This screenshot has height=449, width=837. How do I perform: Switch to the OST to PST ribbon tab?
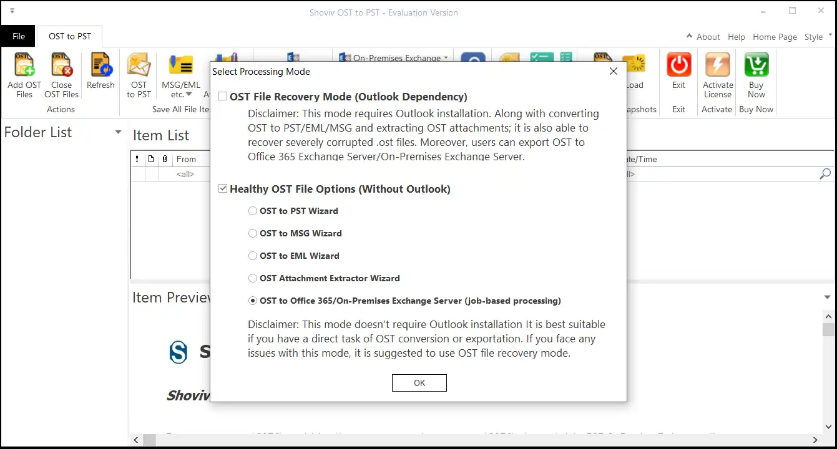[70, 36]
